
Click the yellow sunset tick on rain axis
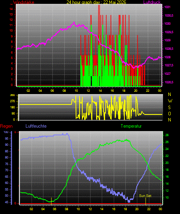[146, 201]
